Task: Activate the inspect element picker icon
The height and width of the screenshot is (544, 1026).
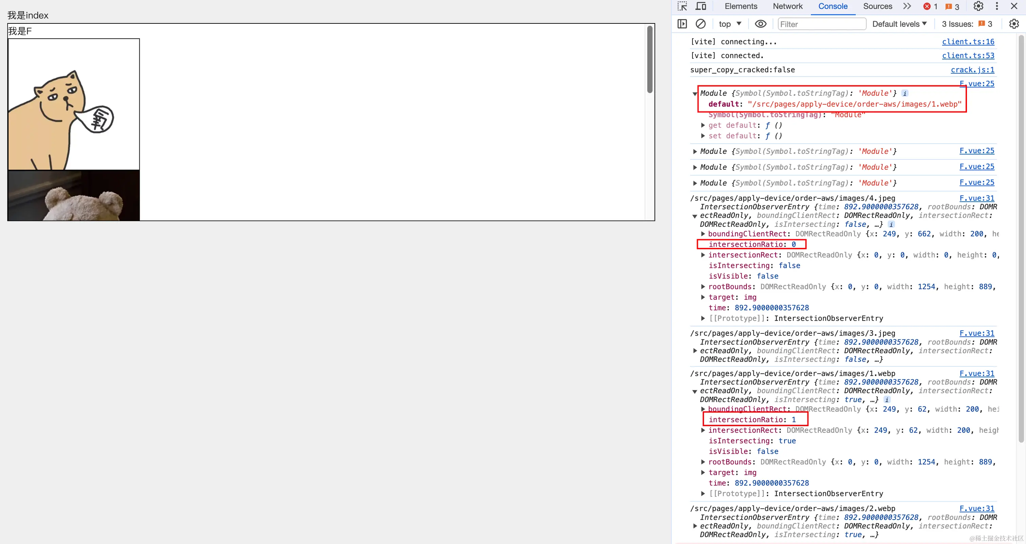Action: click(x=682, y=6)
